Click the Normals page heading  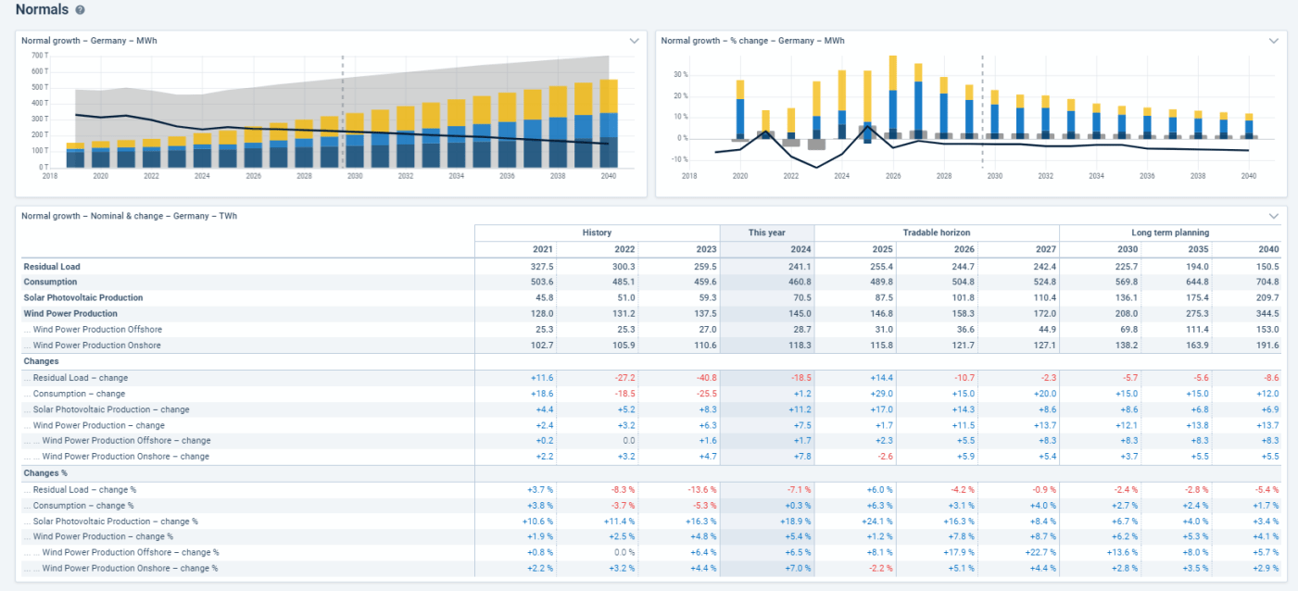43,9
